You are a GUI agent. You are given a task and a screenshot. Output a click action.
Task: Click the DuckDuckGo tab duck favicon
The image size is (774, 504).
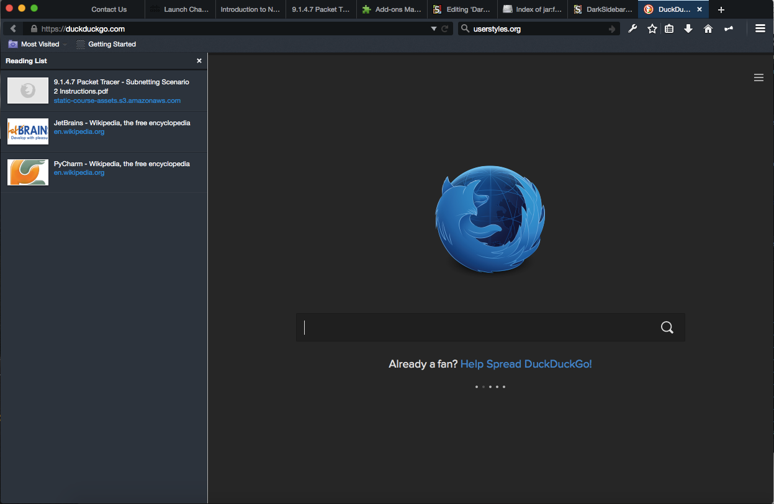(x=649, y=9)
